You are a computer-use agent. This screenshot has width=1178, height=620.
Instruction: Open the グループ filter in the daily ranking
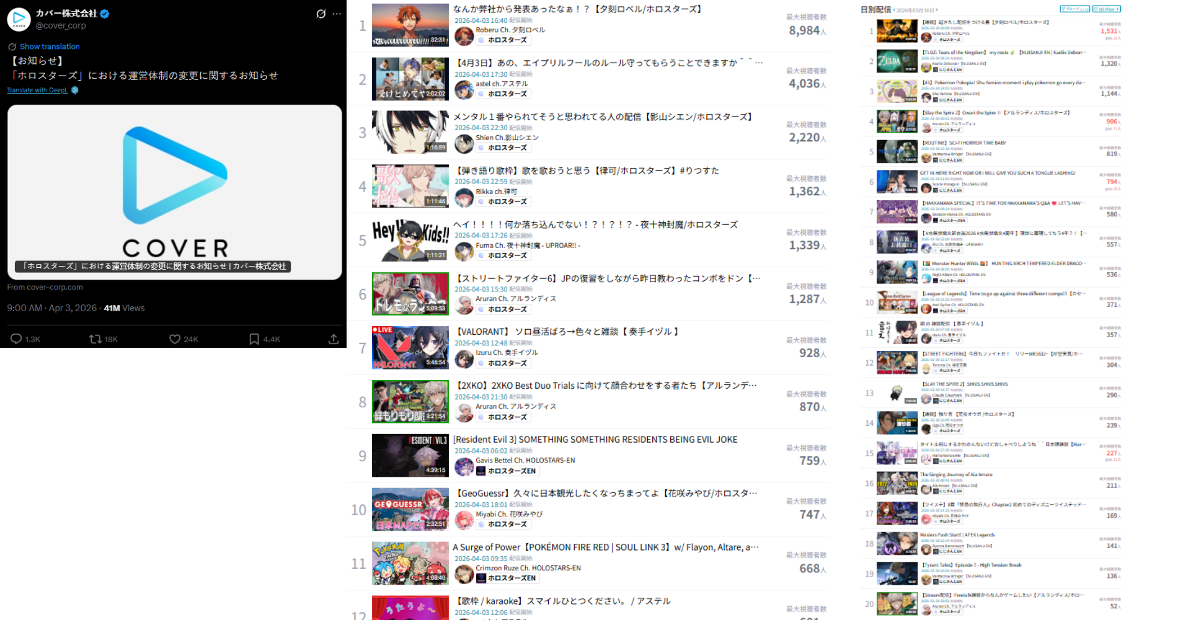(1074, 9)
